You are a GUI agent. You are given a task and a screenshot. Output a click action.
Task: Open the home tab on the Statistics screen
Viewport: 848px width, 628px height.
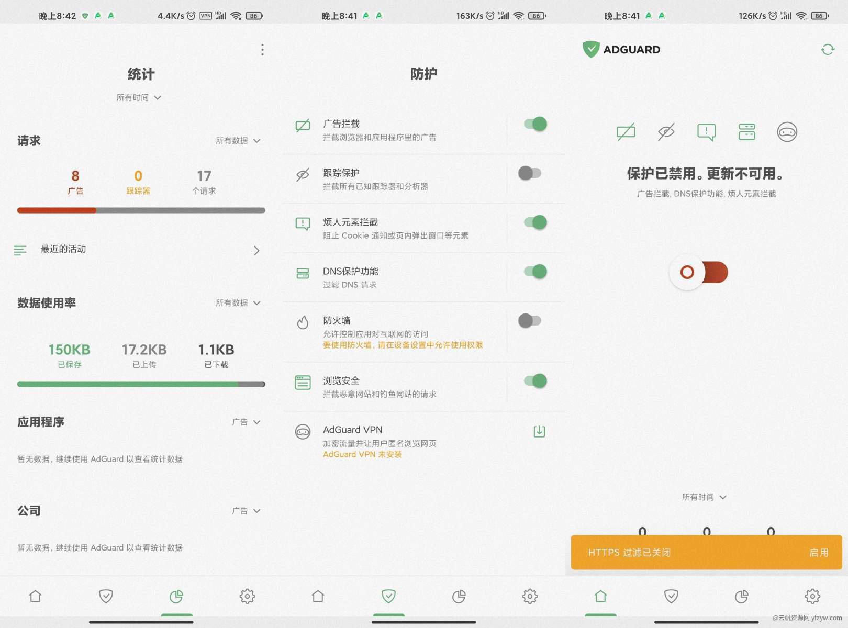click(x=35, y=596)
